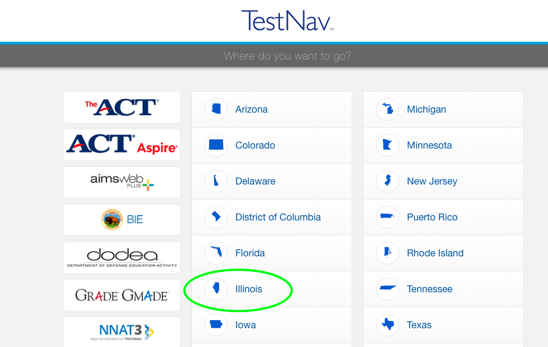
Task: Click the Puerto Rico shape icon
Action: coord(388,217)
